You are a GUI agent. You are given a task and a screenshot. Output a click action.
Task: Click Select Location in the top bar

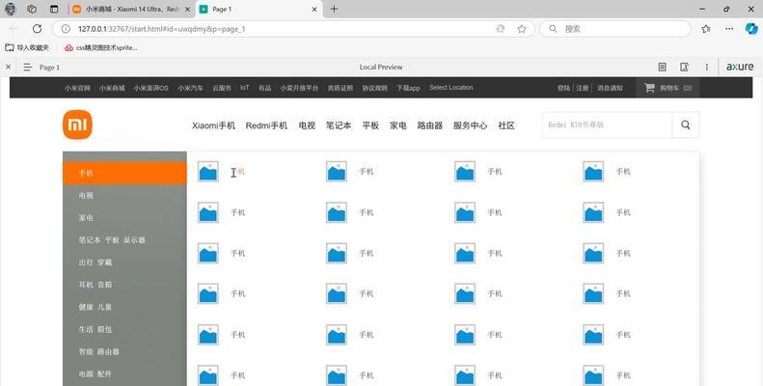451,88
